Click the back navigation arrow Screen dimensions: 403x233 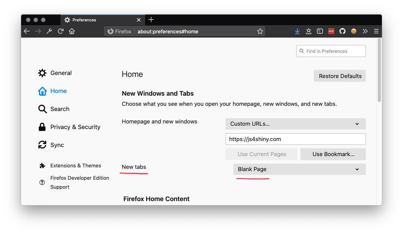(x=27, y=31)
